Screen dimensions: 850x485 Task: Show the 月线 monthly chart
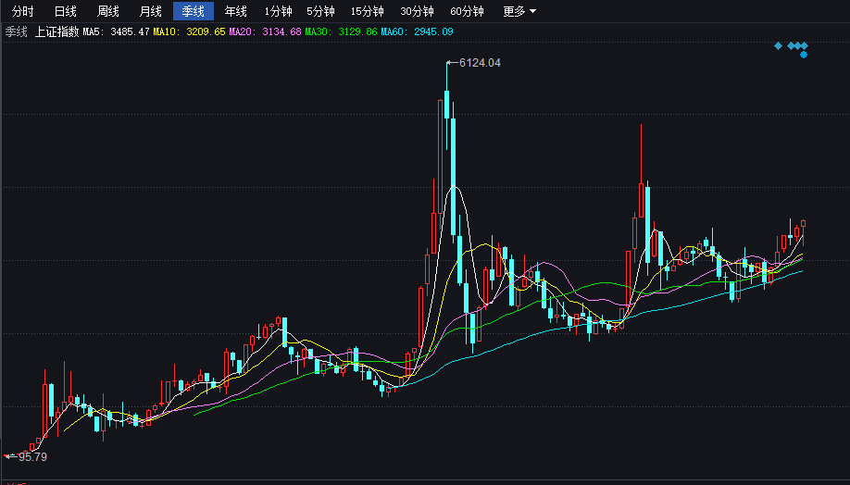150,11
